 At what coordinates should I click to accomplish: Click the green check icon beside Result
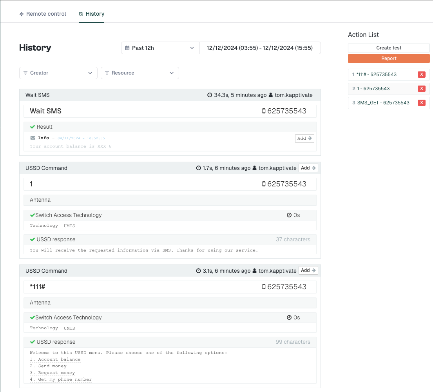point(33,127)
